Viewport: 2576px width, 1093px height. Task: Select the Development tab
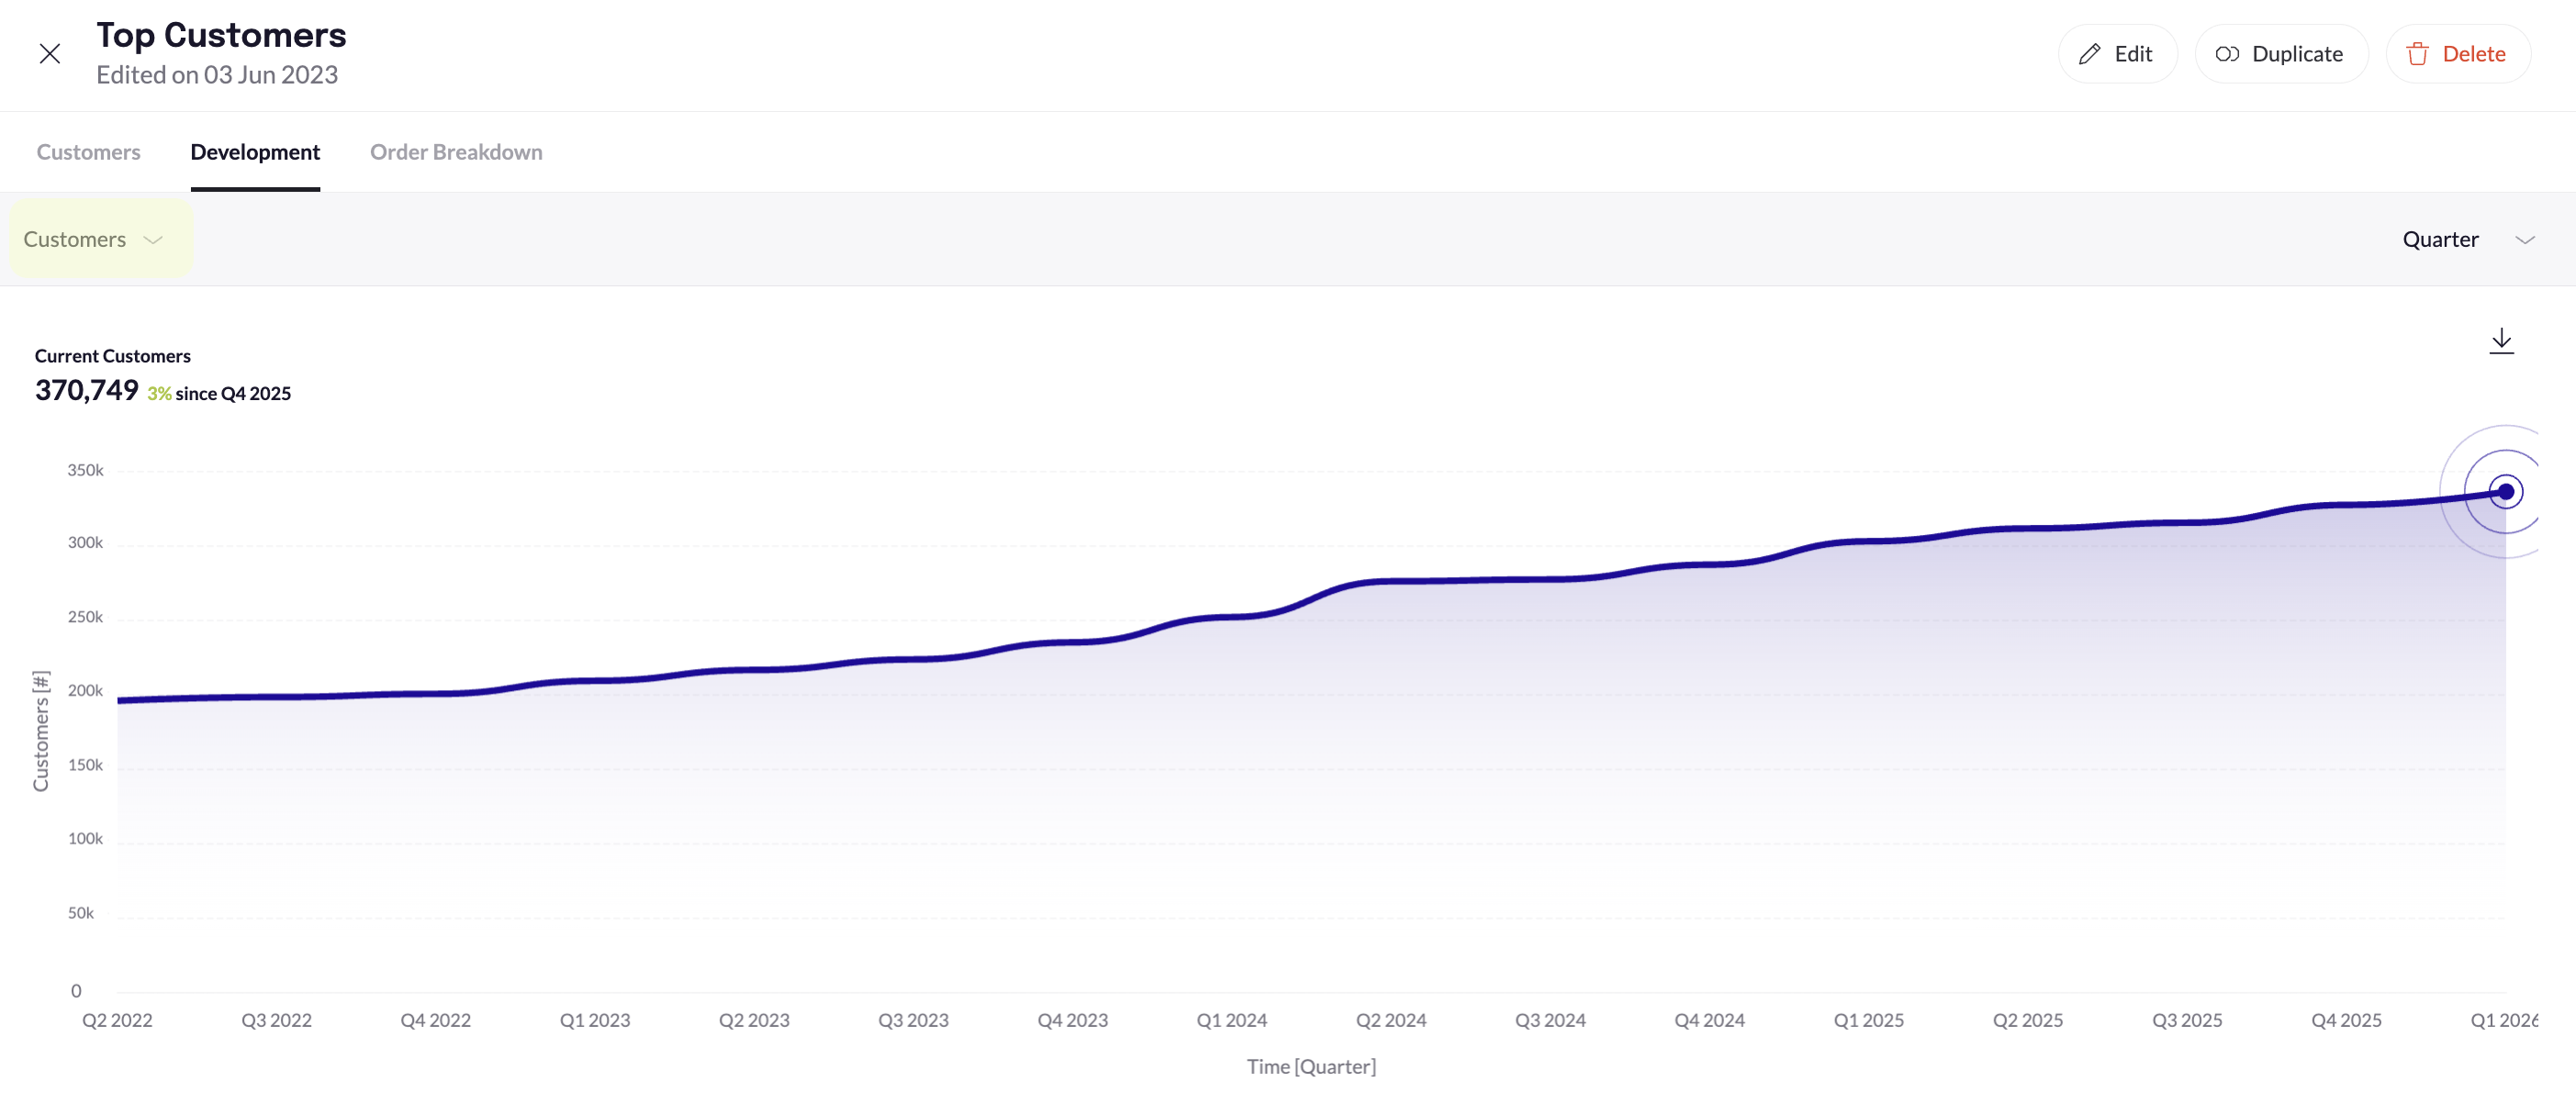coord(256,152)
